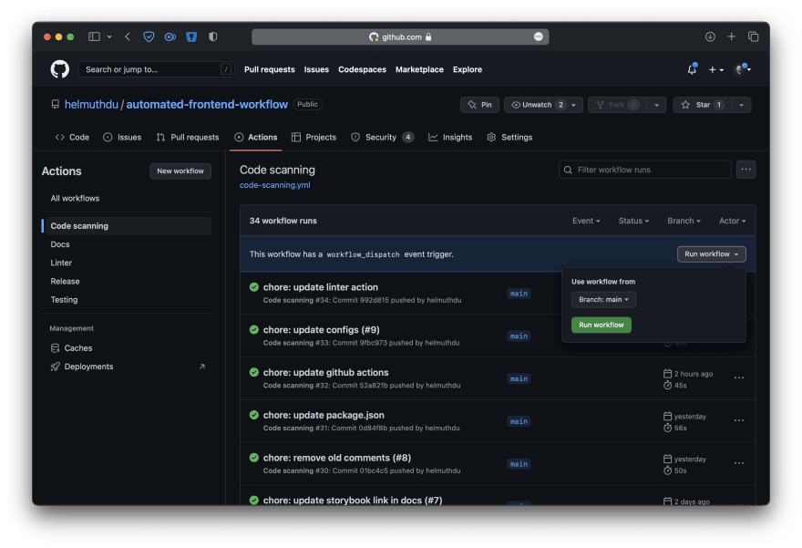
Task: Open Deployments in the Management section
Action: coord(88,367)
